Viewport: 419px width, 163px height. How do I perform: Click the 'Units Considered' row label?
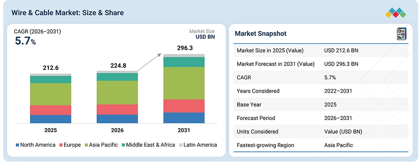tap(257, 131)
